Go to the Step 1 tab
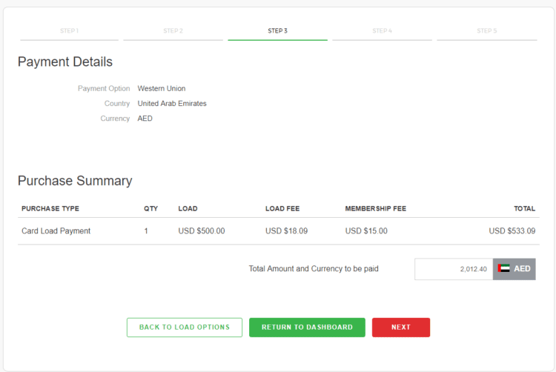The height and width of the screenshot is (372, 556). [x=69, y=31]
